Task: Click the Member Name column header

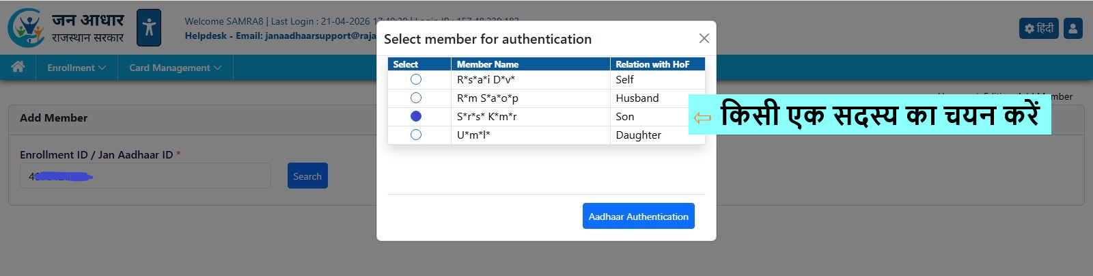Action: [488, 64]
